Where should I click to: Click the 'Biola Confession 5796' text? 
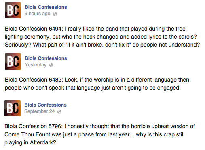(x=34, y=126)
